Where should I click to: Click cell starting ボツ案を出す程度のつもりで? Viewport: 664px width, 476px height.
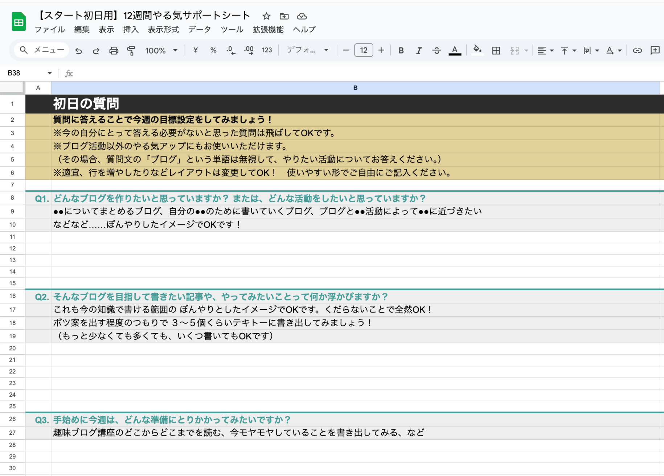[355, 323]
